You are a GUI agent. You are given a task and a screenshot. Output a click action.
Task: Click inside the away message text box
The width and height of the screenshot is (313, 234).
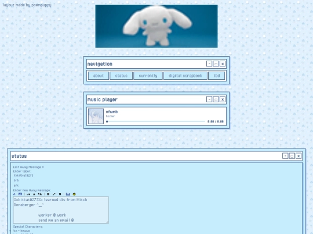61,210
